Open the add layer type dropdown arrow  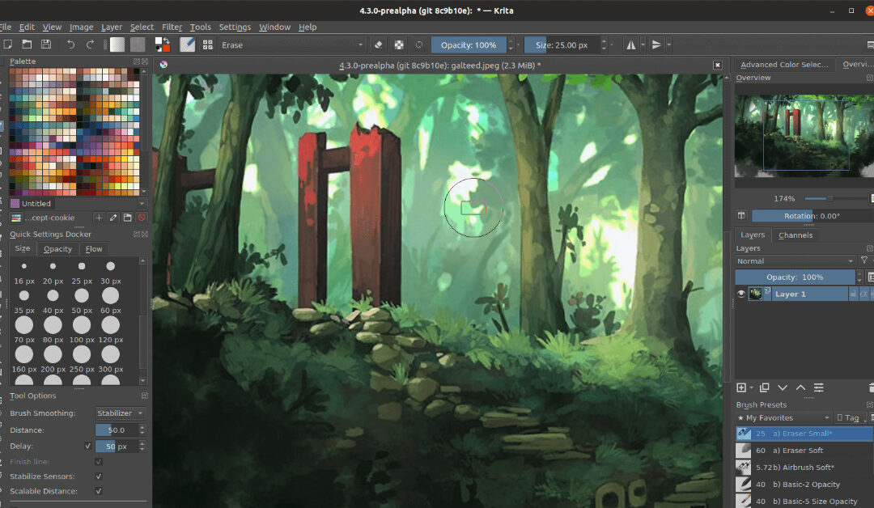pyautogui.click(x=752, y=387)
